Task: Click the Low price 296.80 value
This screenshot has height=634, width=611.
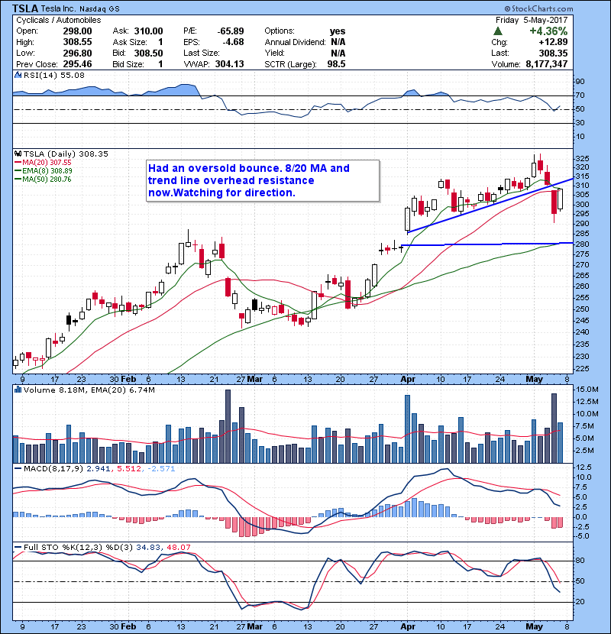Action: point(77,53)
